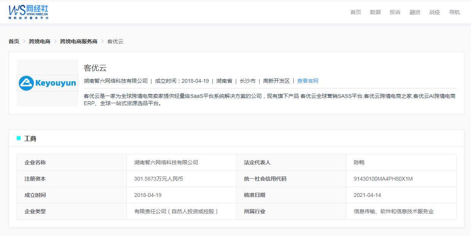Open the 跨境电商服务商 breadcrumb link
The image size is (471, 236).
(x=79, y=41)
